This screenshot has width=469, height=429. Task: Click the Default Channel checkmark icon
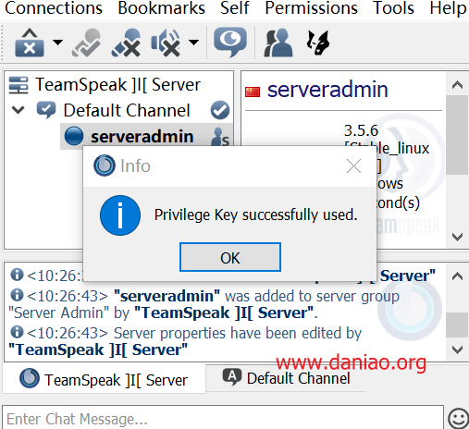tap(220, 110)
